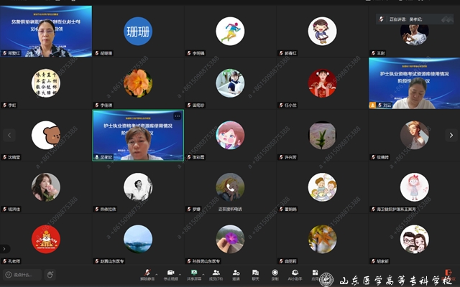The width and height of the screenshot is (460, 287).
Task: Click the orange host badge on right video tile
Action: coord(372,105)
